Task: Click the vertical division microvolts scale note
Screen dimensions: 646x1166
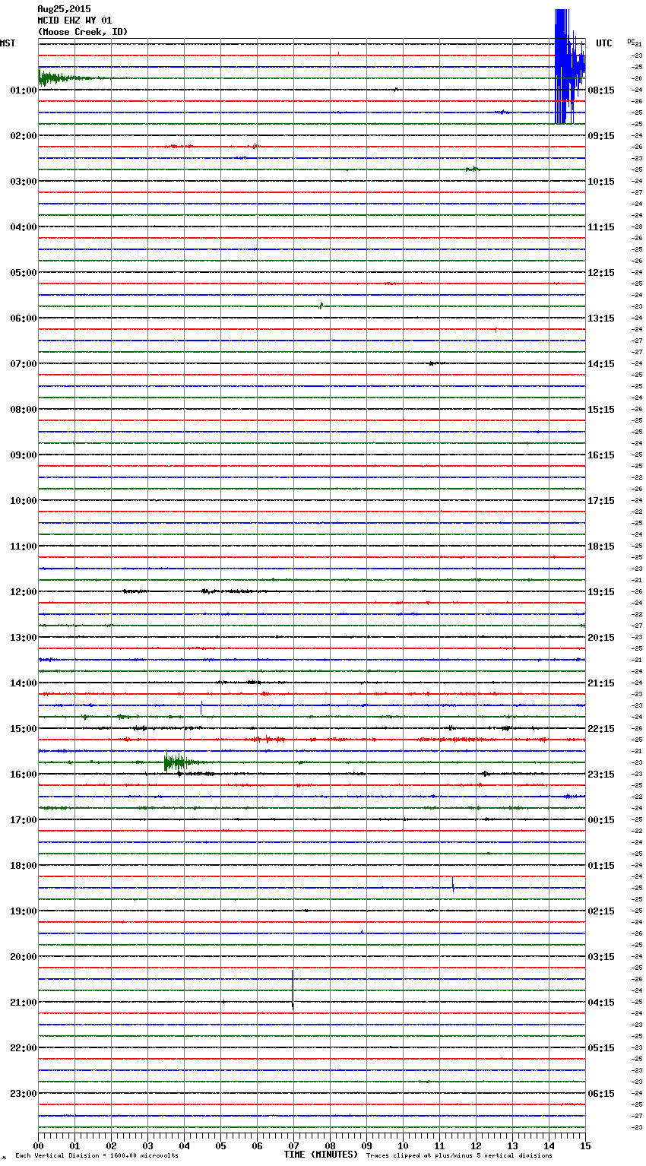Action: (97, 1155)
